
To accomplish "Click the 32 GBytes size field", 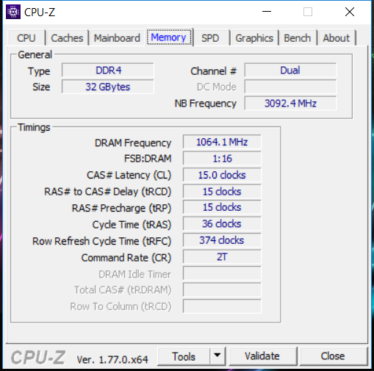I will [x=108, y=87].
